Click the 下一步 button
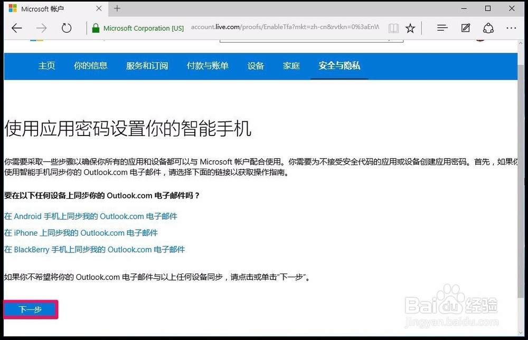This screenshot has width=528, height=340. tap(30, 309)
